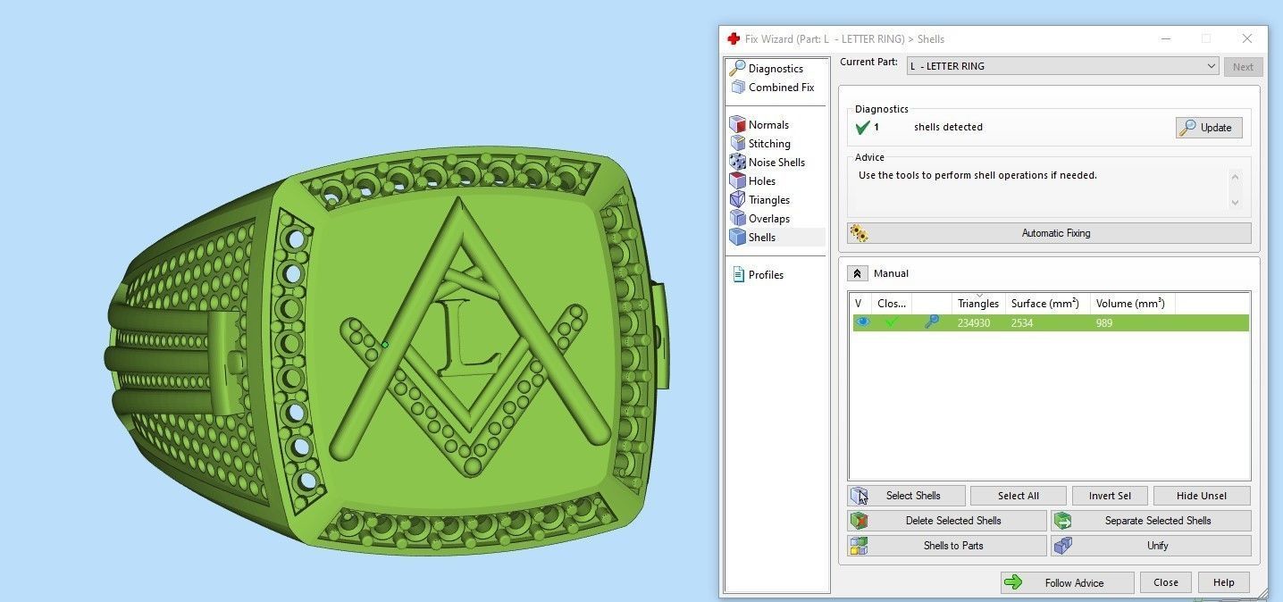Click the Close button at bottom

tap(1165, 582)
